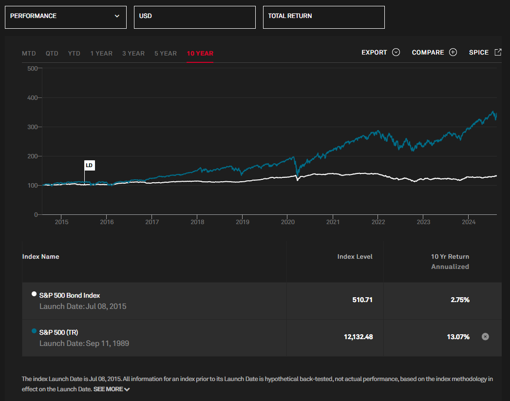The width and height of the screenshot is (510, 401).
Task: Click the Compare plus icon
Action: (453, 52)
